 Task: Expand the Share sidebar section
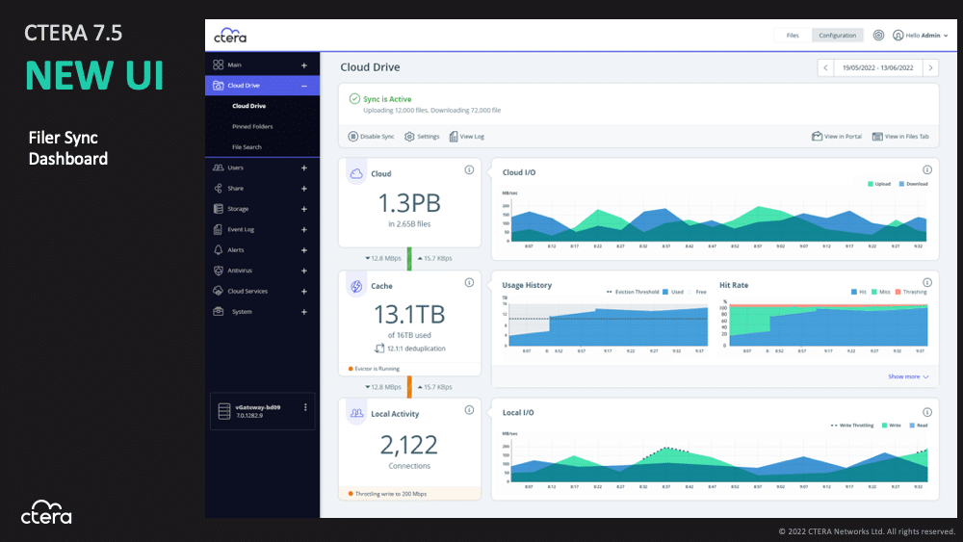tap(304, 189)
